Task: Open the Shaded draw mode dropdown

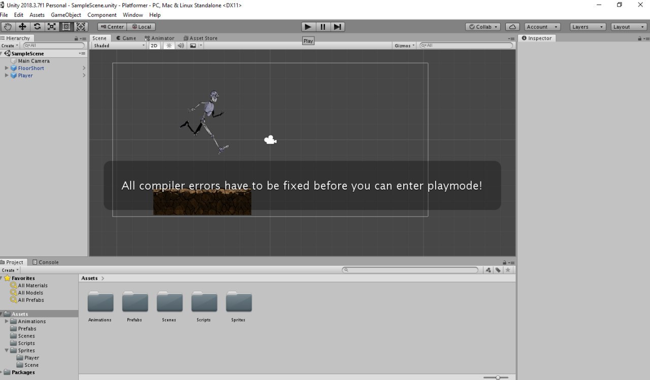Action: (119, 46)
